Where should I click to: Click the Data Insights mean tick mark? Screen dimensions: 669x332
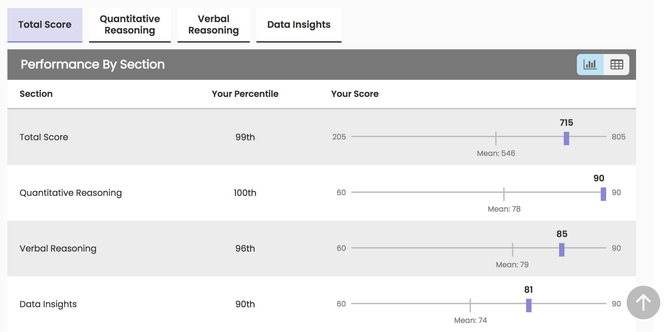[x=470, y=305]
